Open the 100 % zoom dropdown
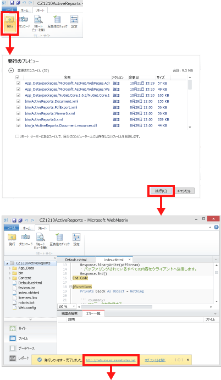This screenshot has height=380, width=221. pyautogui.click(x=74, y=306)
